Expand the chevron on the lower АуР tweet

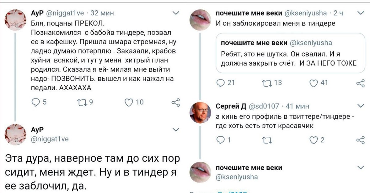point(175,129)
